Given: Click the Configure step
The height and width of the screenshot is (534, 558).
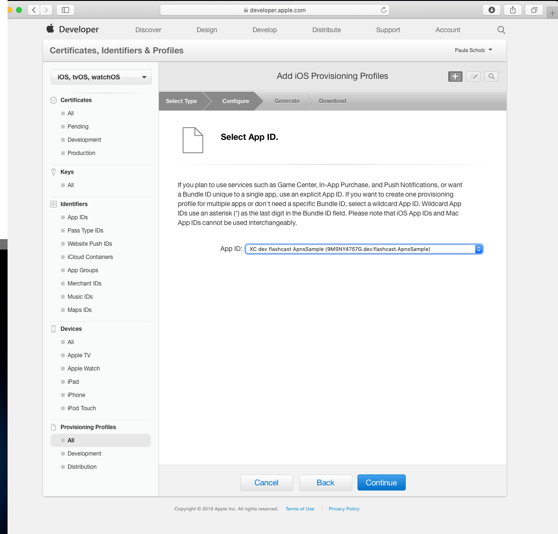Looking at the screenshot, I should (x=235, y=101).
